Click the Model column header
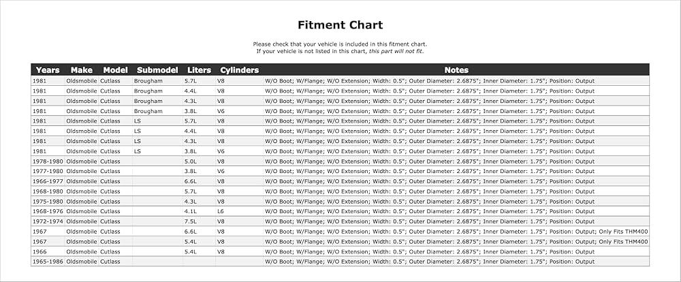681x282 pixels. [x=116, y=70]
